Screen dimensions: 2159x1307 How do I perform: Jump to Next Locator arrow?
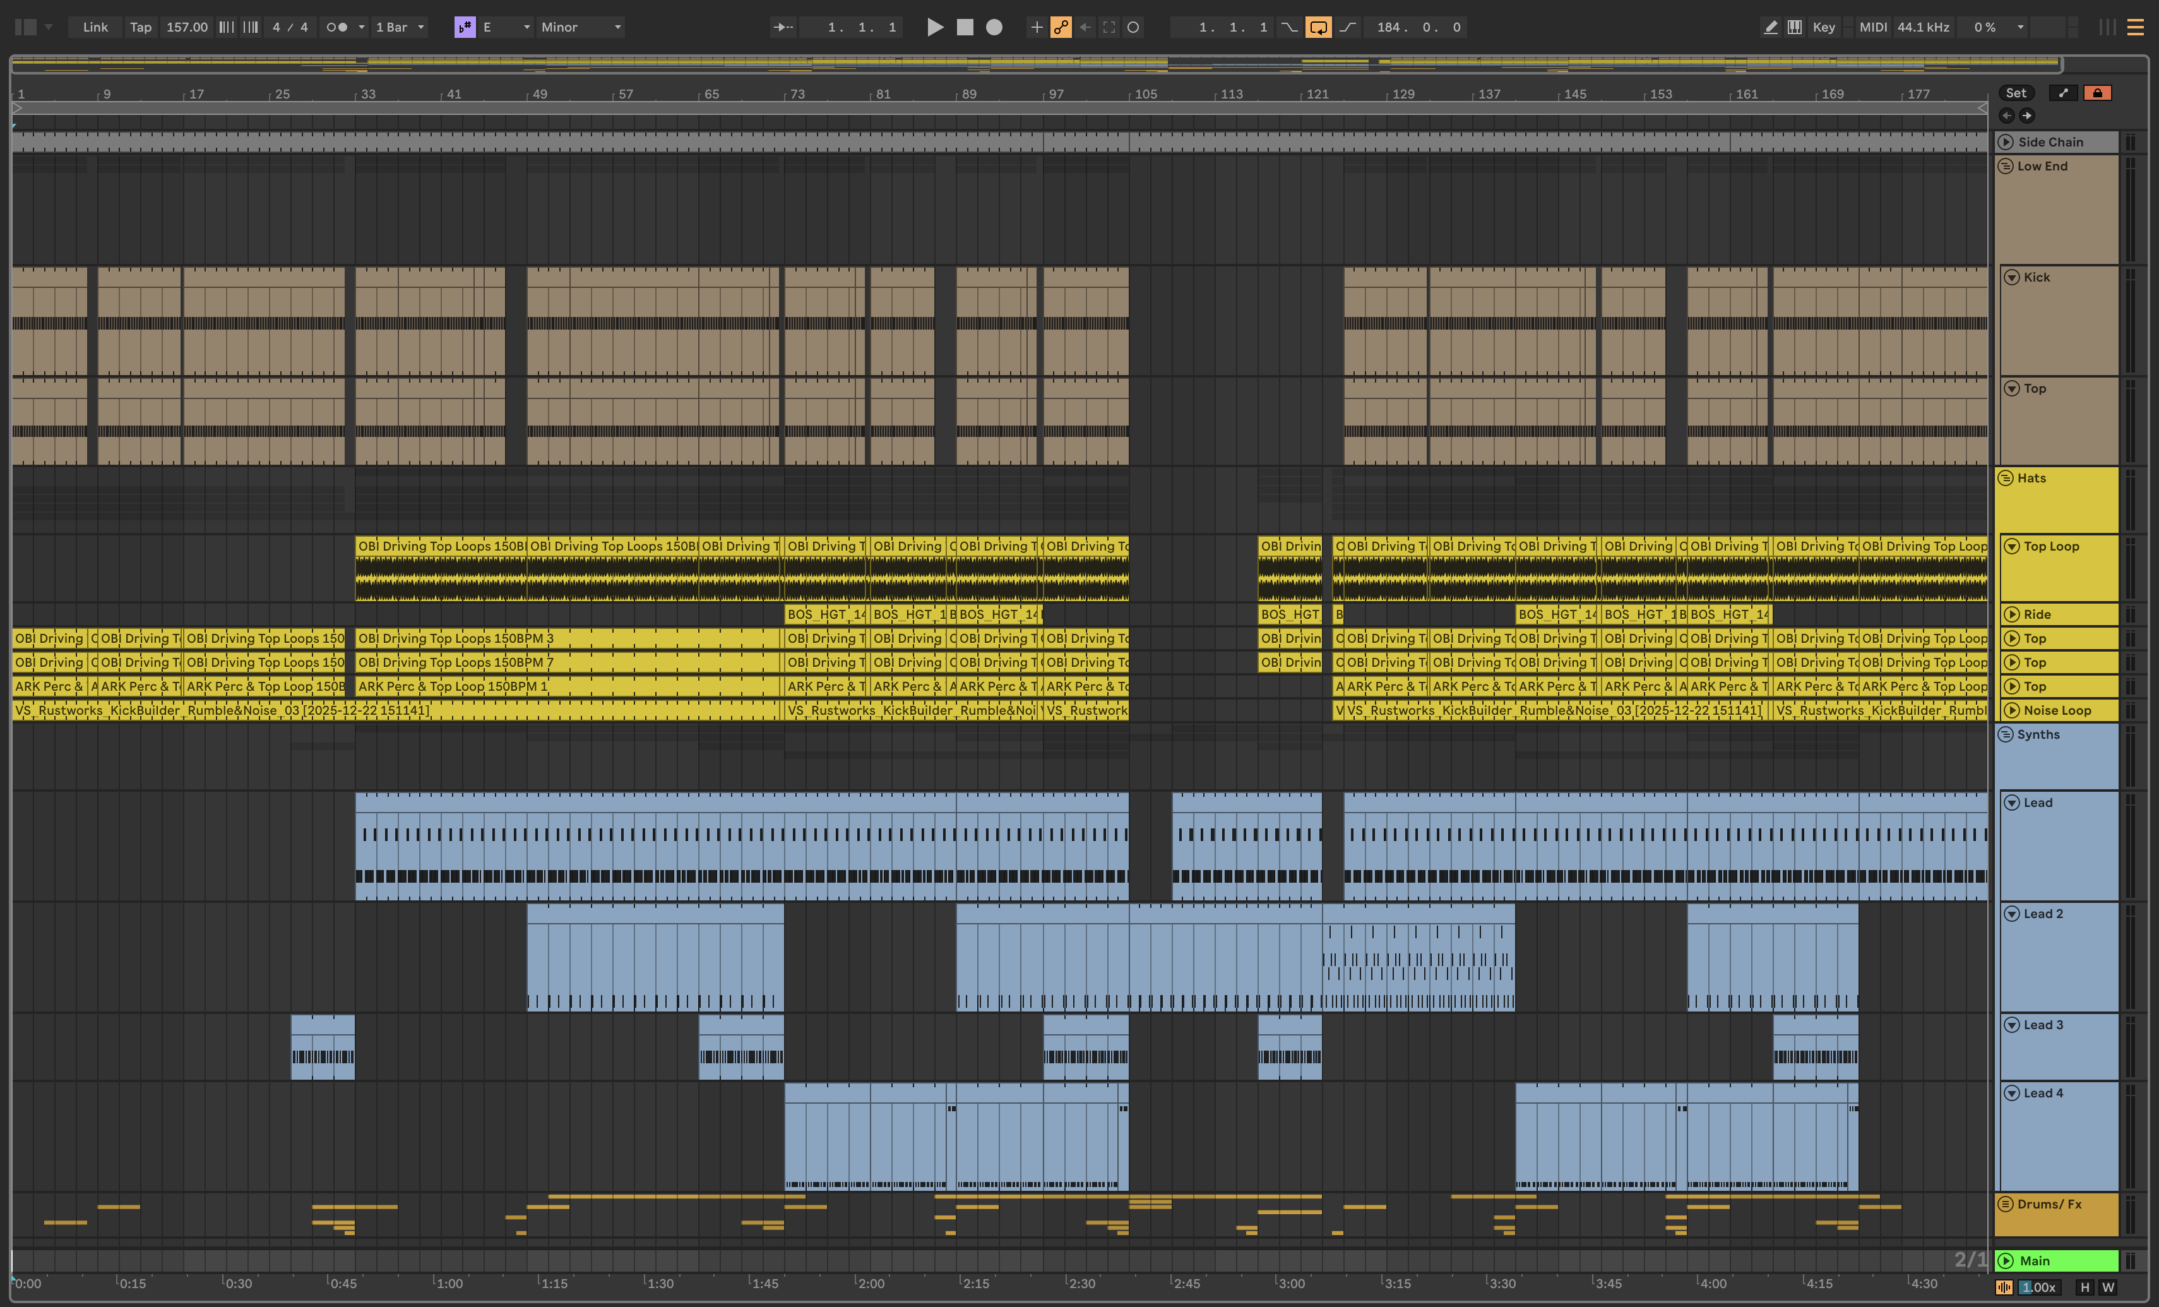(2026, 116)
